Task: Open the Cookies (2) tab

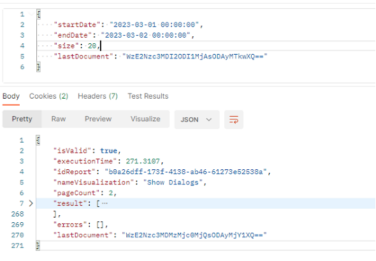Action: [48, 96]
